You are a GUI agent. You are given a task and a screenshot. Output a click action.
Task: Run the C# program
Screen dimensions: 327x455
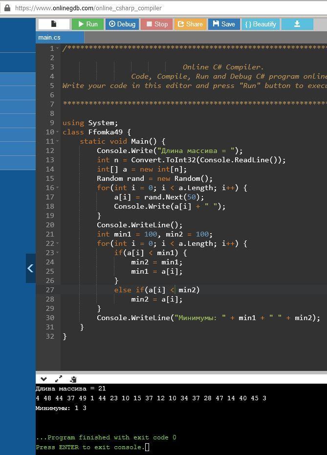[87, 24]
